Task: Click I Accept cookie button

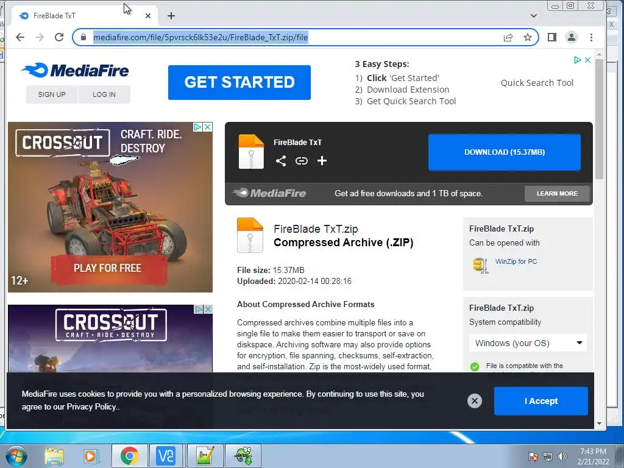Action: 541,401
